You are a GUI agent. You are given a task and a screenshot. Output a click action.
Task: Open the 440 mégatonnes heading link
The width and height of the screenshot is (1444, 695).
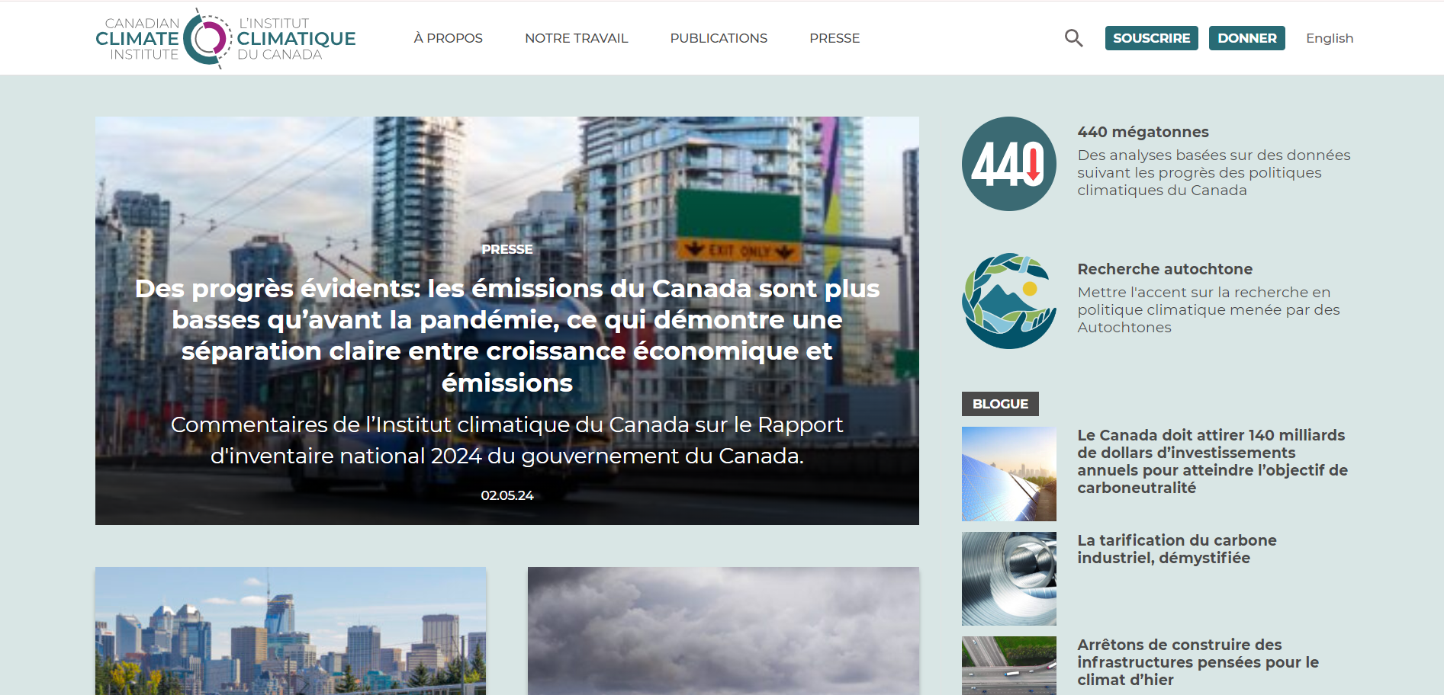[1143, 132]
